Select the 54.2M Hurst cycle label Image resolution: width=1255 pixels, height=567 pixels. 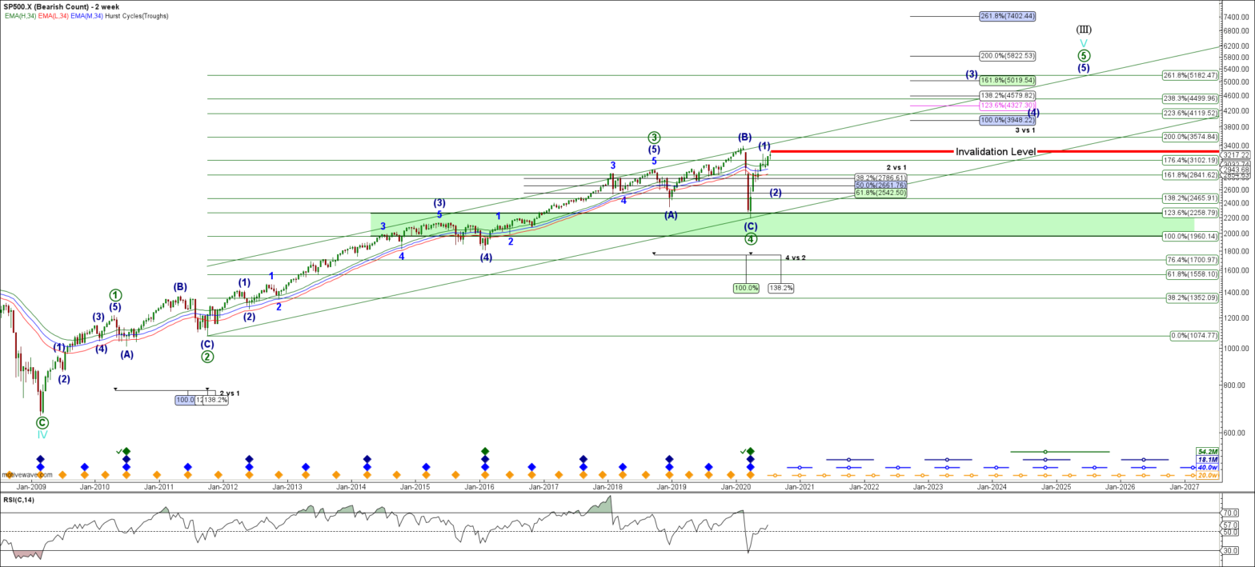click(x=1206, y=452)
